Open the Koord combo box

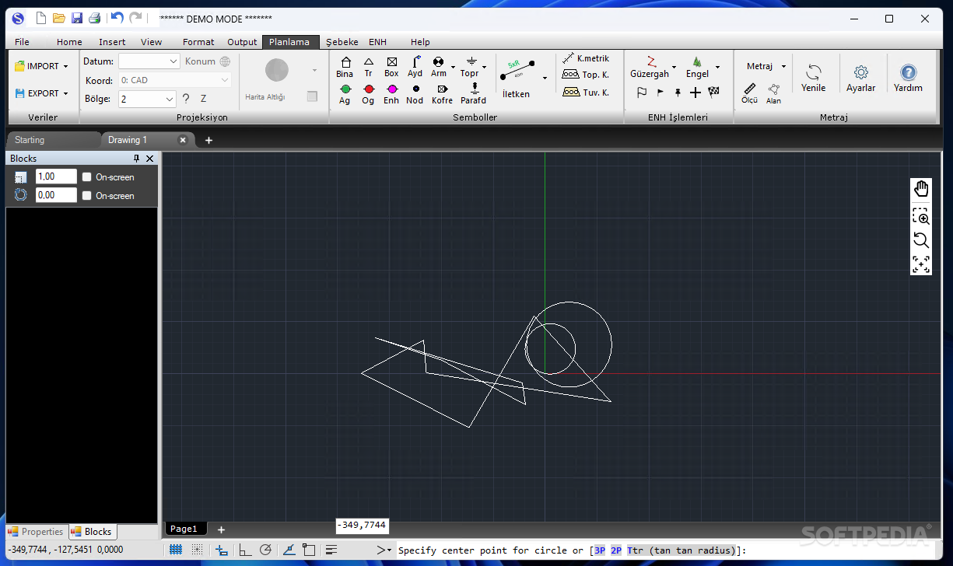tap(175, 80)
